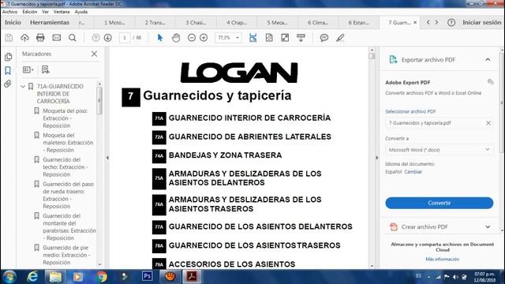The width and height of the screenshot is (505, 284).
Task: Select the highlight pen tool
Action: (340, 38)
